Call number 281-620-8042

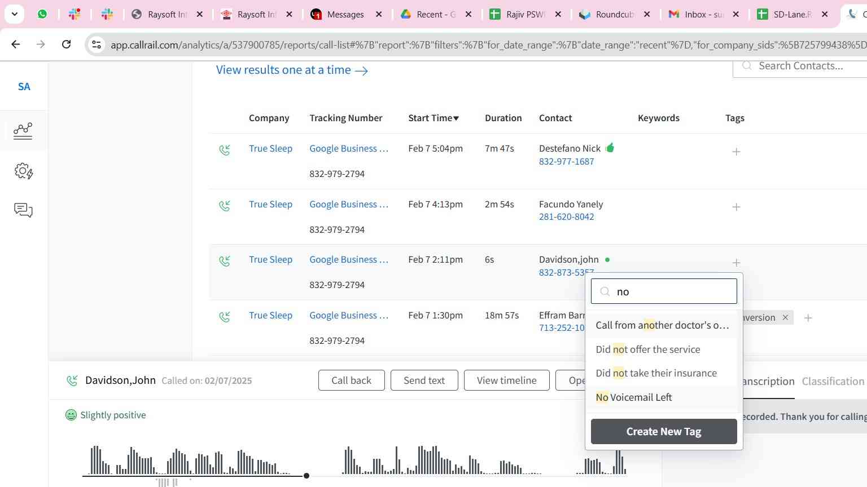(x=566, y=216)
